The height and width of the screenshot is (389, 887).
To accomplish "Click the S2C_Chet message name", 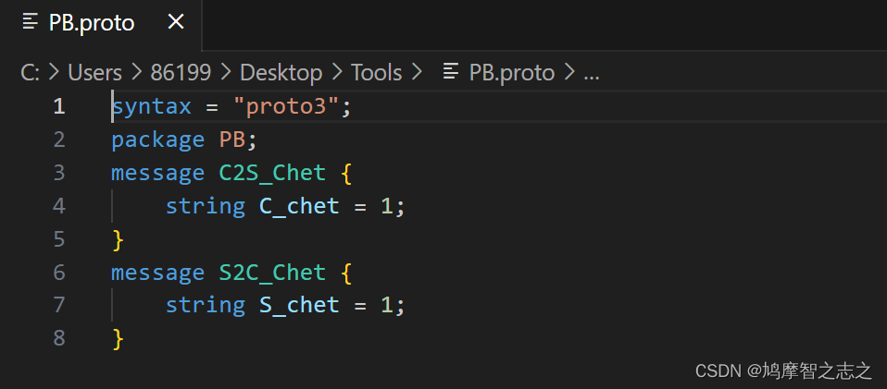I will [272, 273].
